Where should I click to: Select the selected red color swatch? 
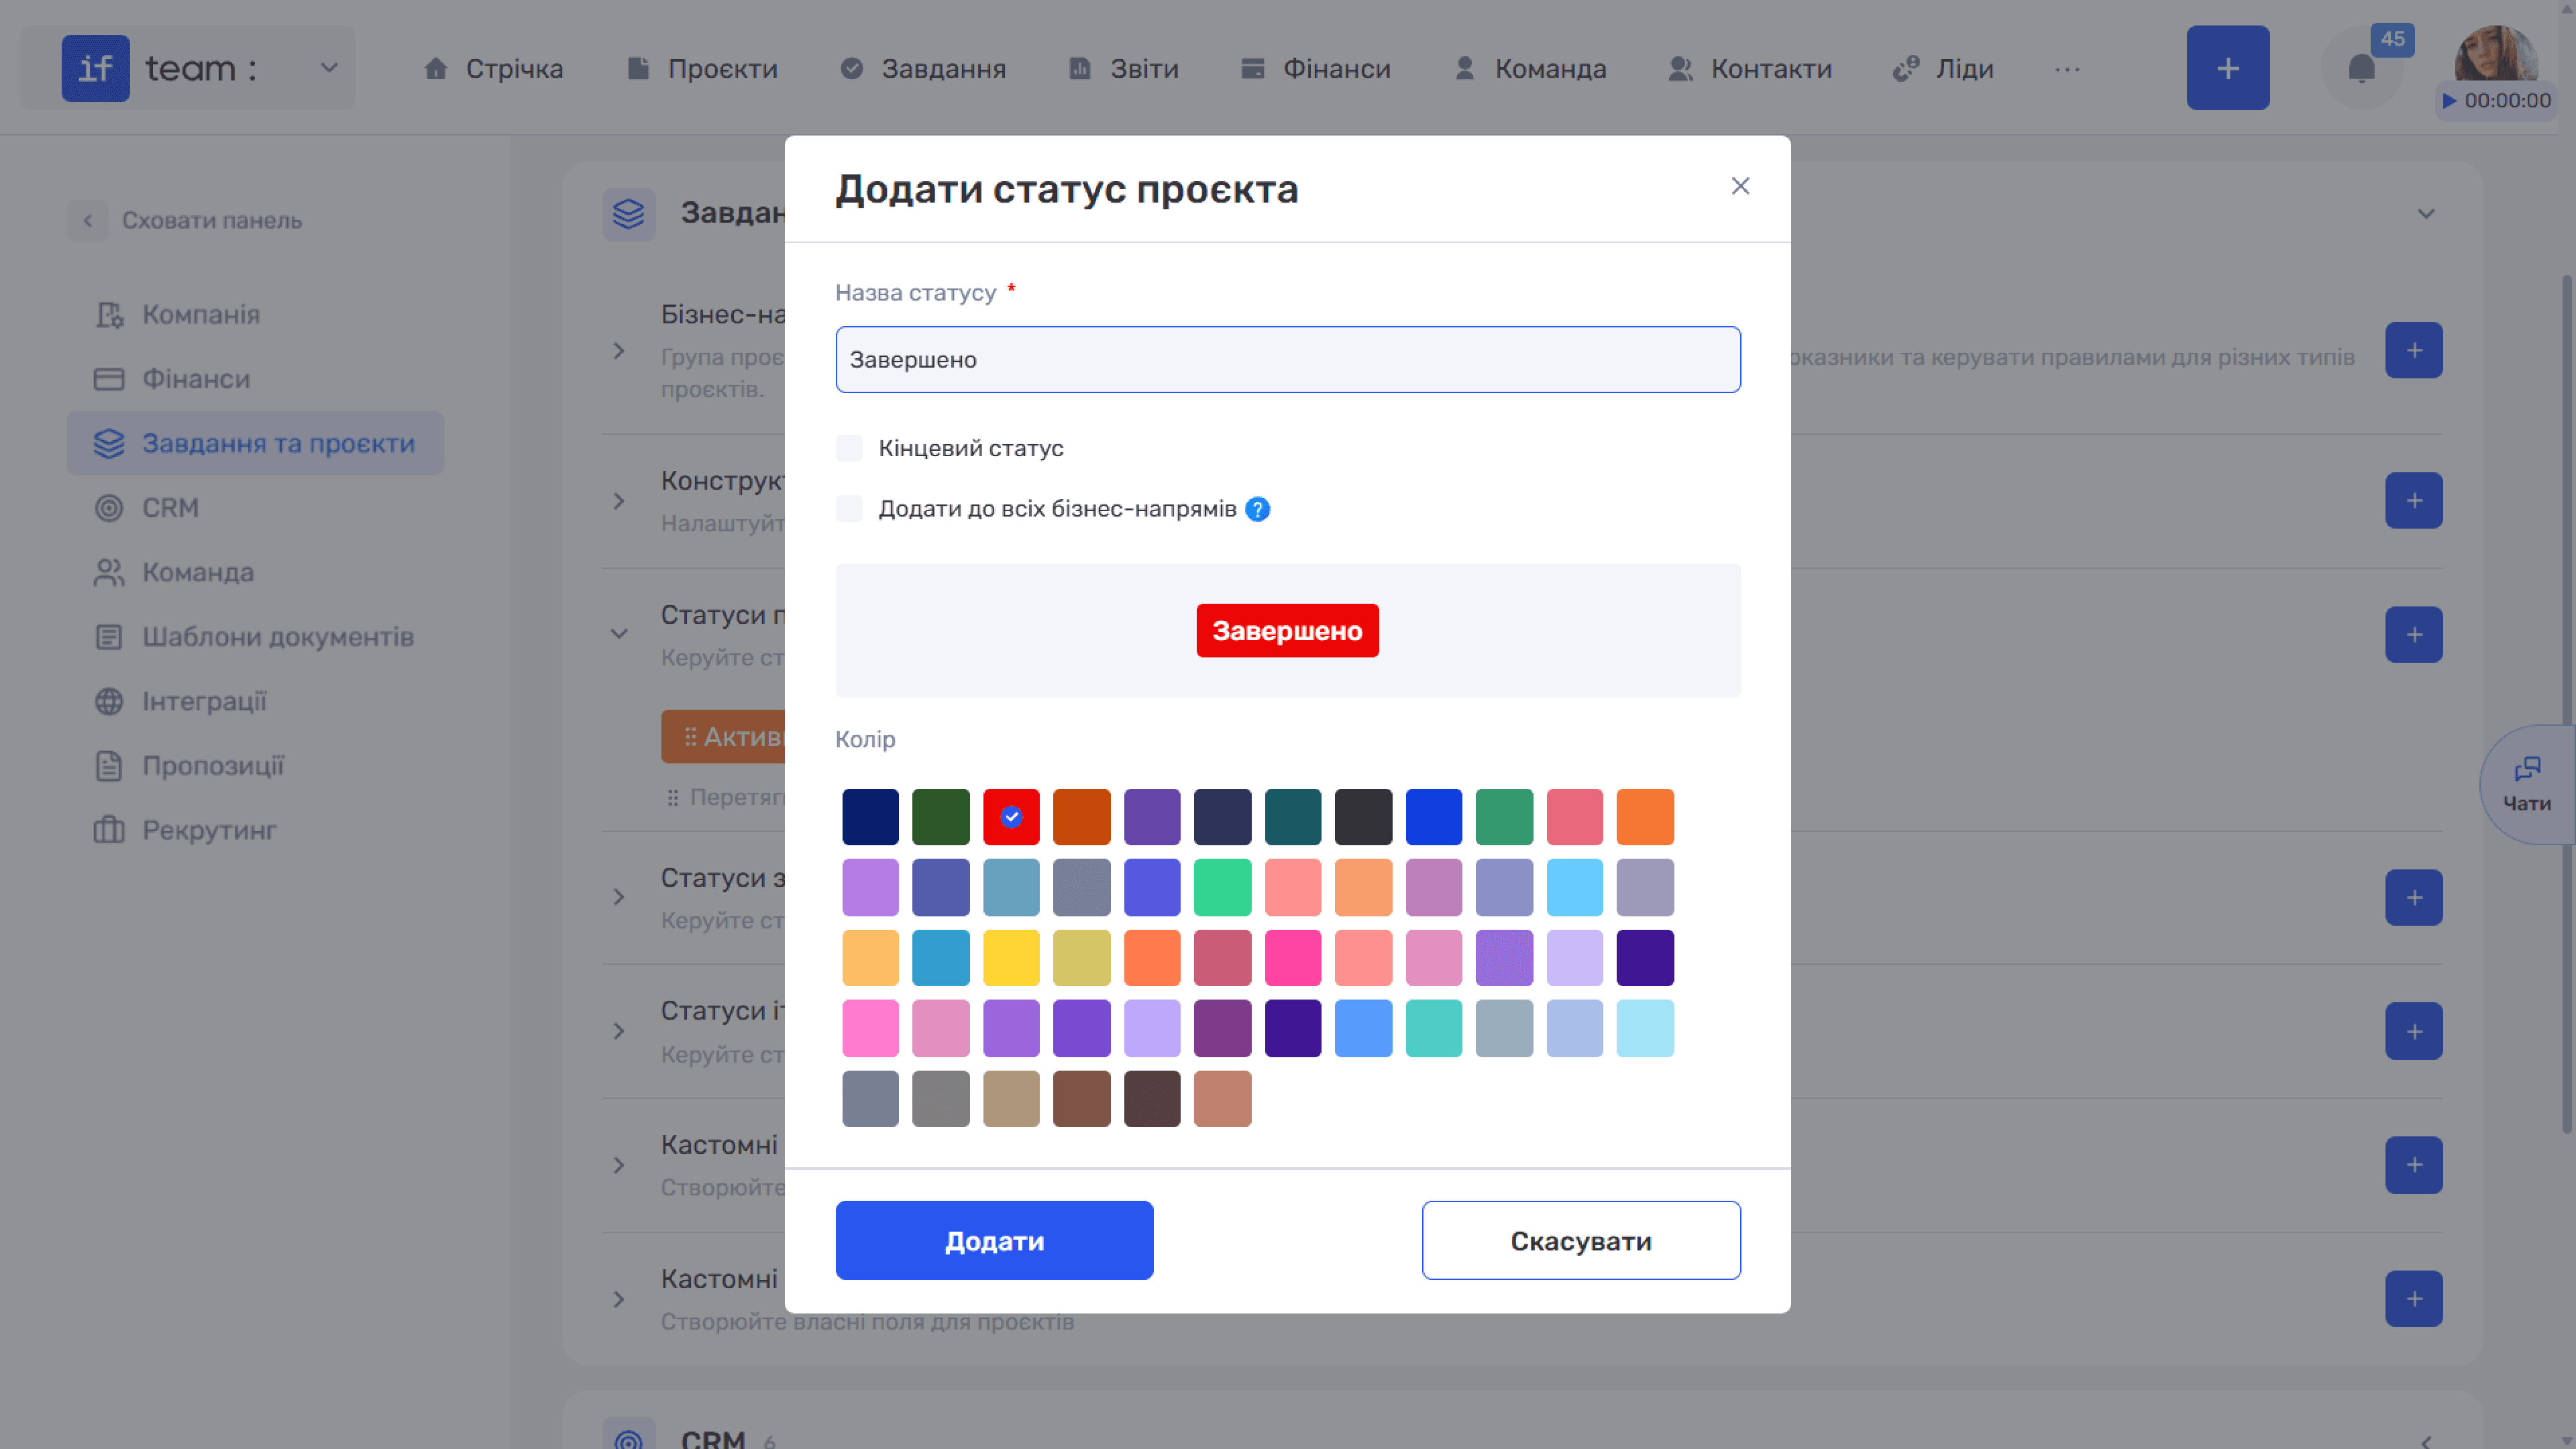coord(1011,817)
